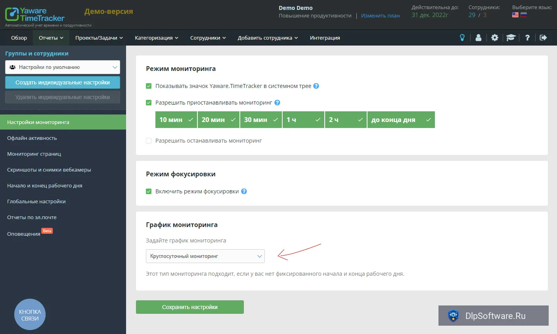
Task: Go to the Обзор tab
Action: tap(19, 38)
